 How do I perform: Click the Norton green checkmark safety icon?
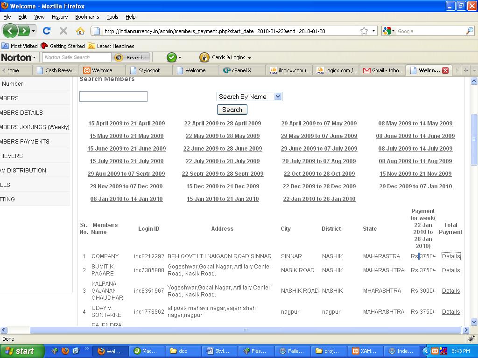point(172,57)
